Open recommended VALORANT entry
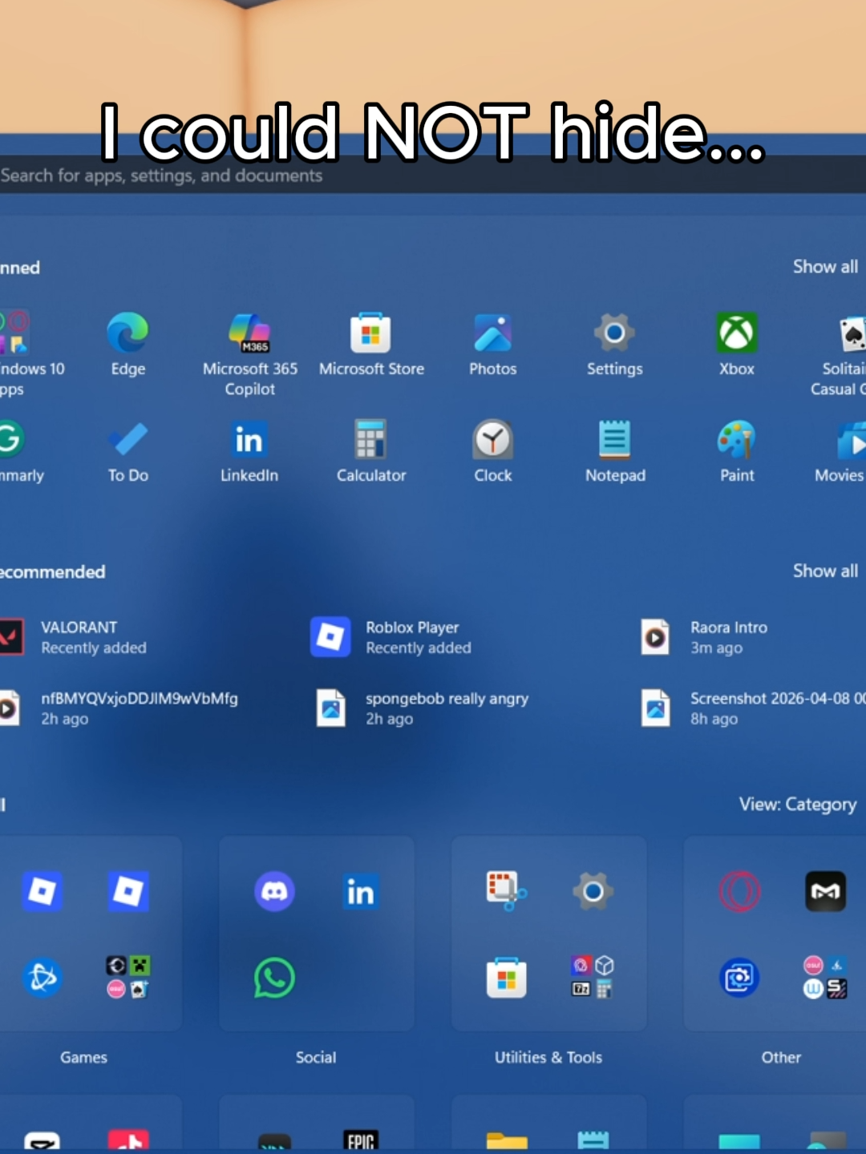 point(74,638)
